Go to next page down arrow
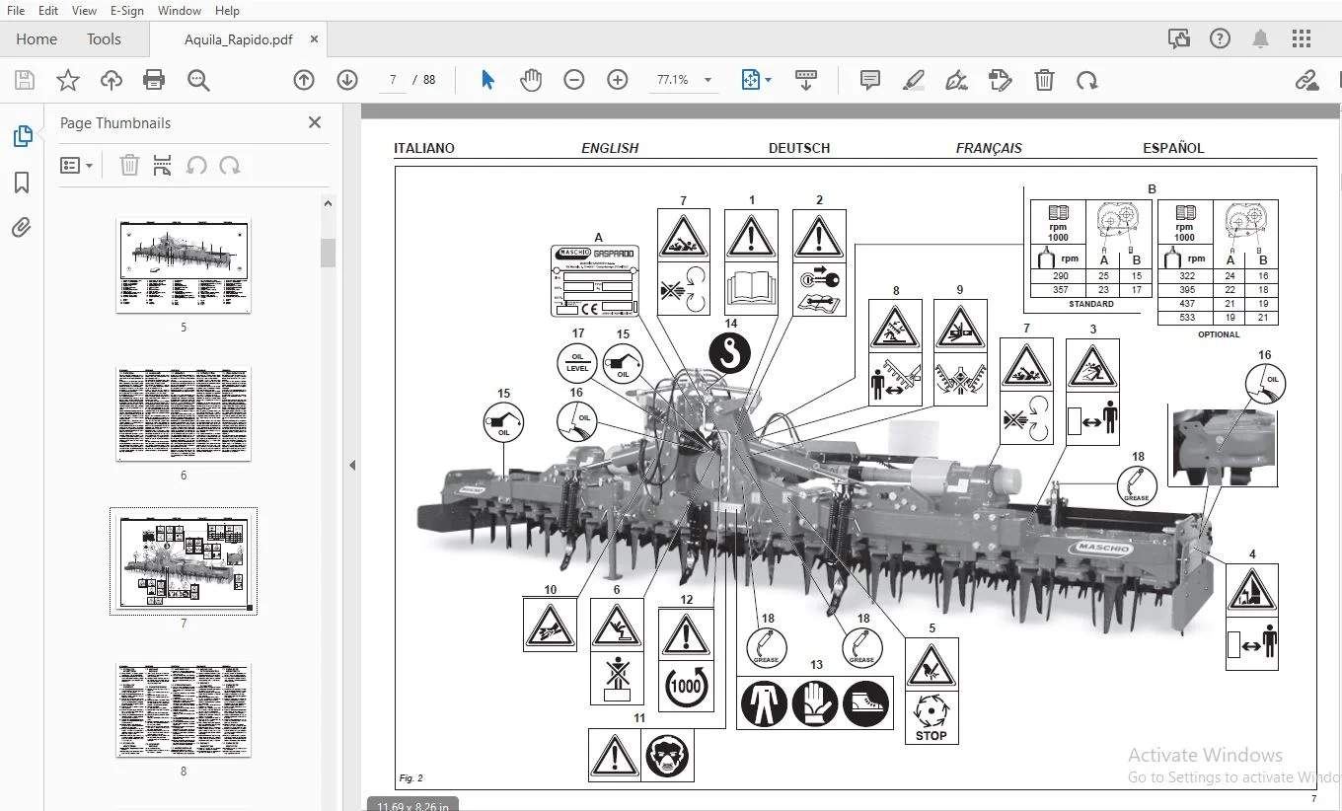 click(x=347, y=80)
